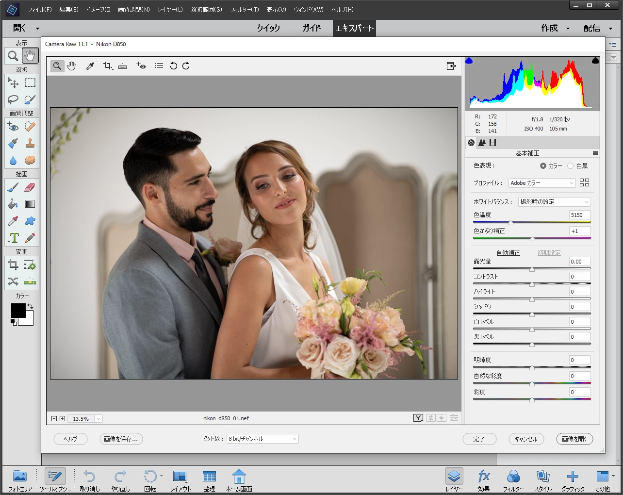Expand the 配信 dropdown
The width and height of the screenshot is (623, 495).
[x=610, y=28]
